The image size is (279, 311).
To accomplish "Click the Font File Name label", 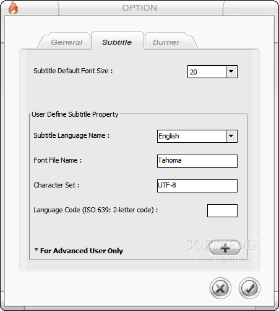I will [58, 160].
